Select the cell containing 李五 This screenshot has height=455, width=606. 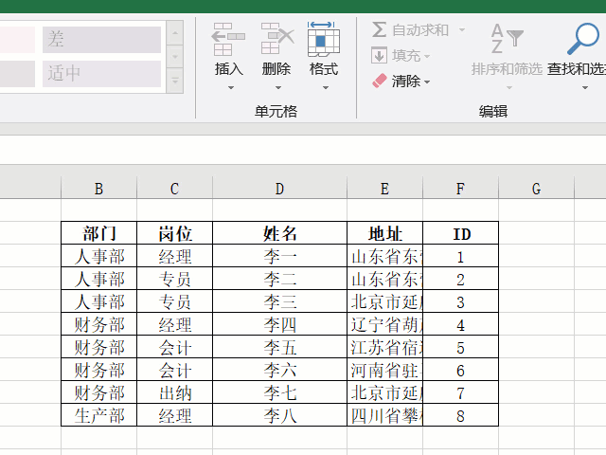pos(280,347)
